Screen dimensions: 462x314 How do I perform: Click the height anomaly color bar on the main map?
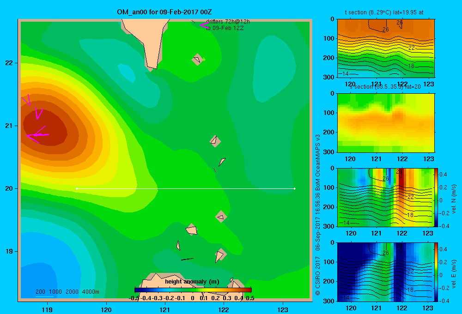point(193,290)
